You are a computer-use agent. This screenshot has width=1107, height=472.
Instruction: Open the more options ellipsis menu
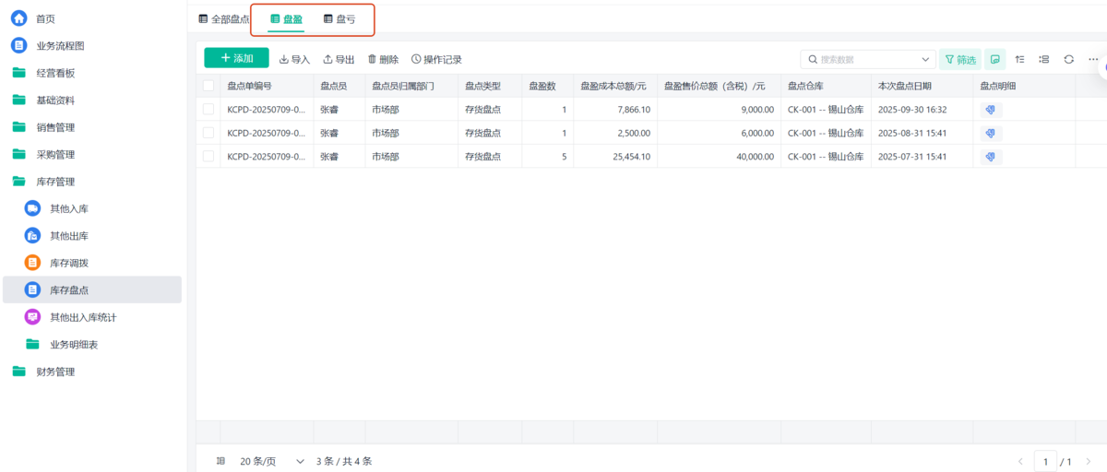click(1093, 59)
